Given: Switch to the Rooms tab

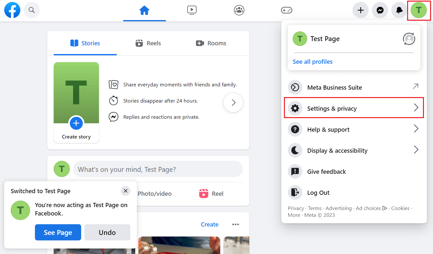Looking at the screenshot, I should 211,43.
